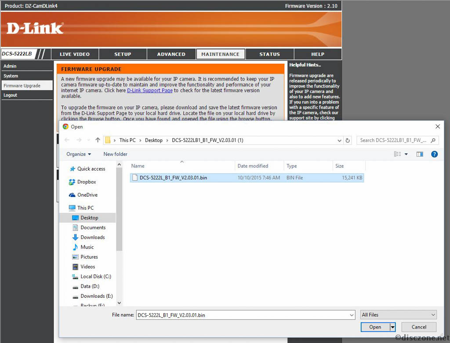
Task: Click the Local Disk (C:) drive icon
Action: tap(75, 276)
